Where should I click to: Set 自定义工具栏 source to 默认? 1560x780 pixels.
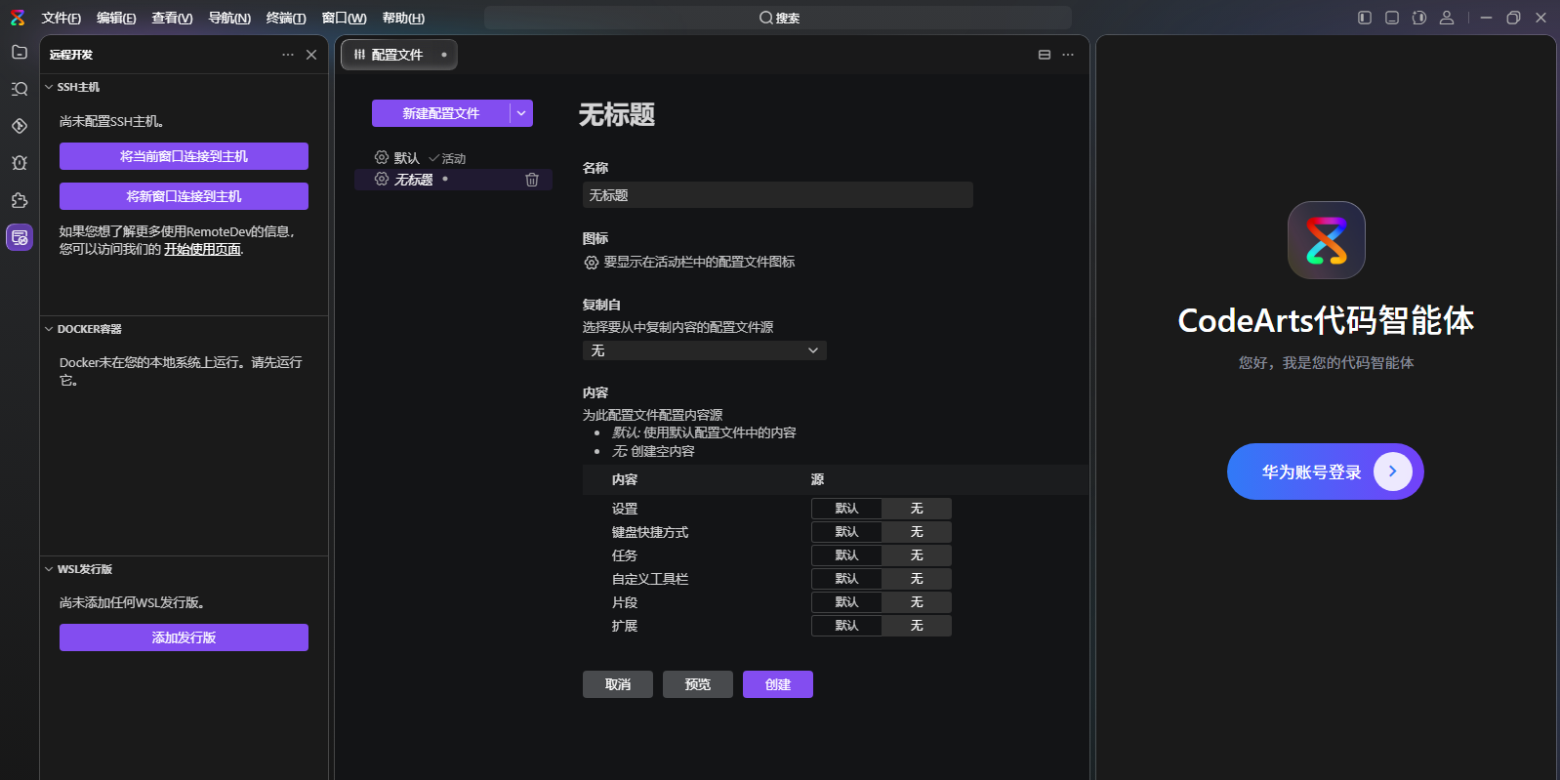click(846, 579)
